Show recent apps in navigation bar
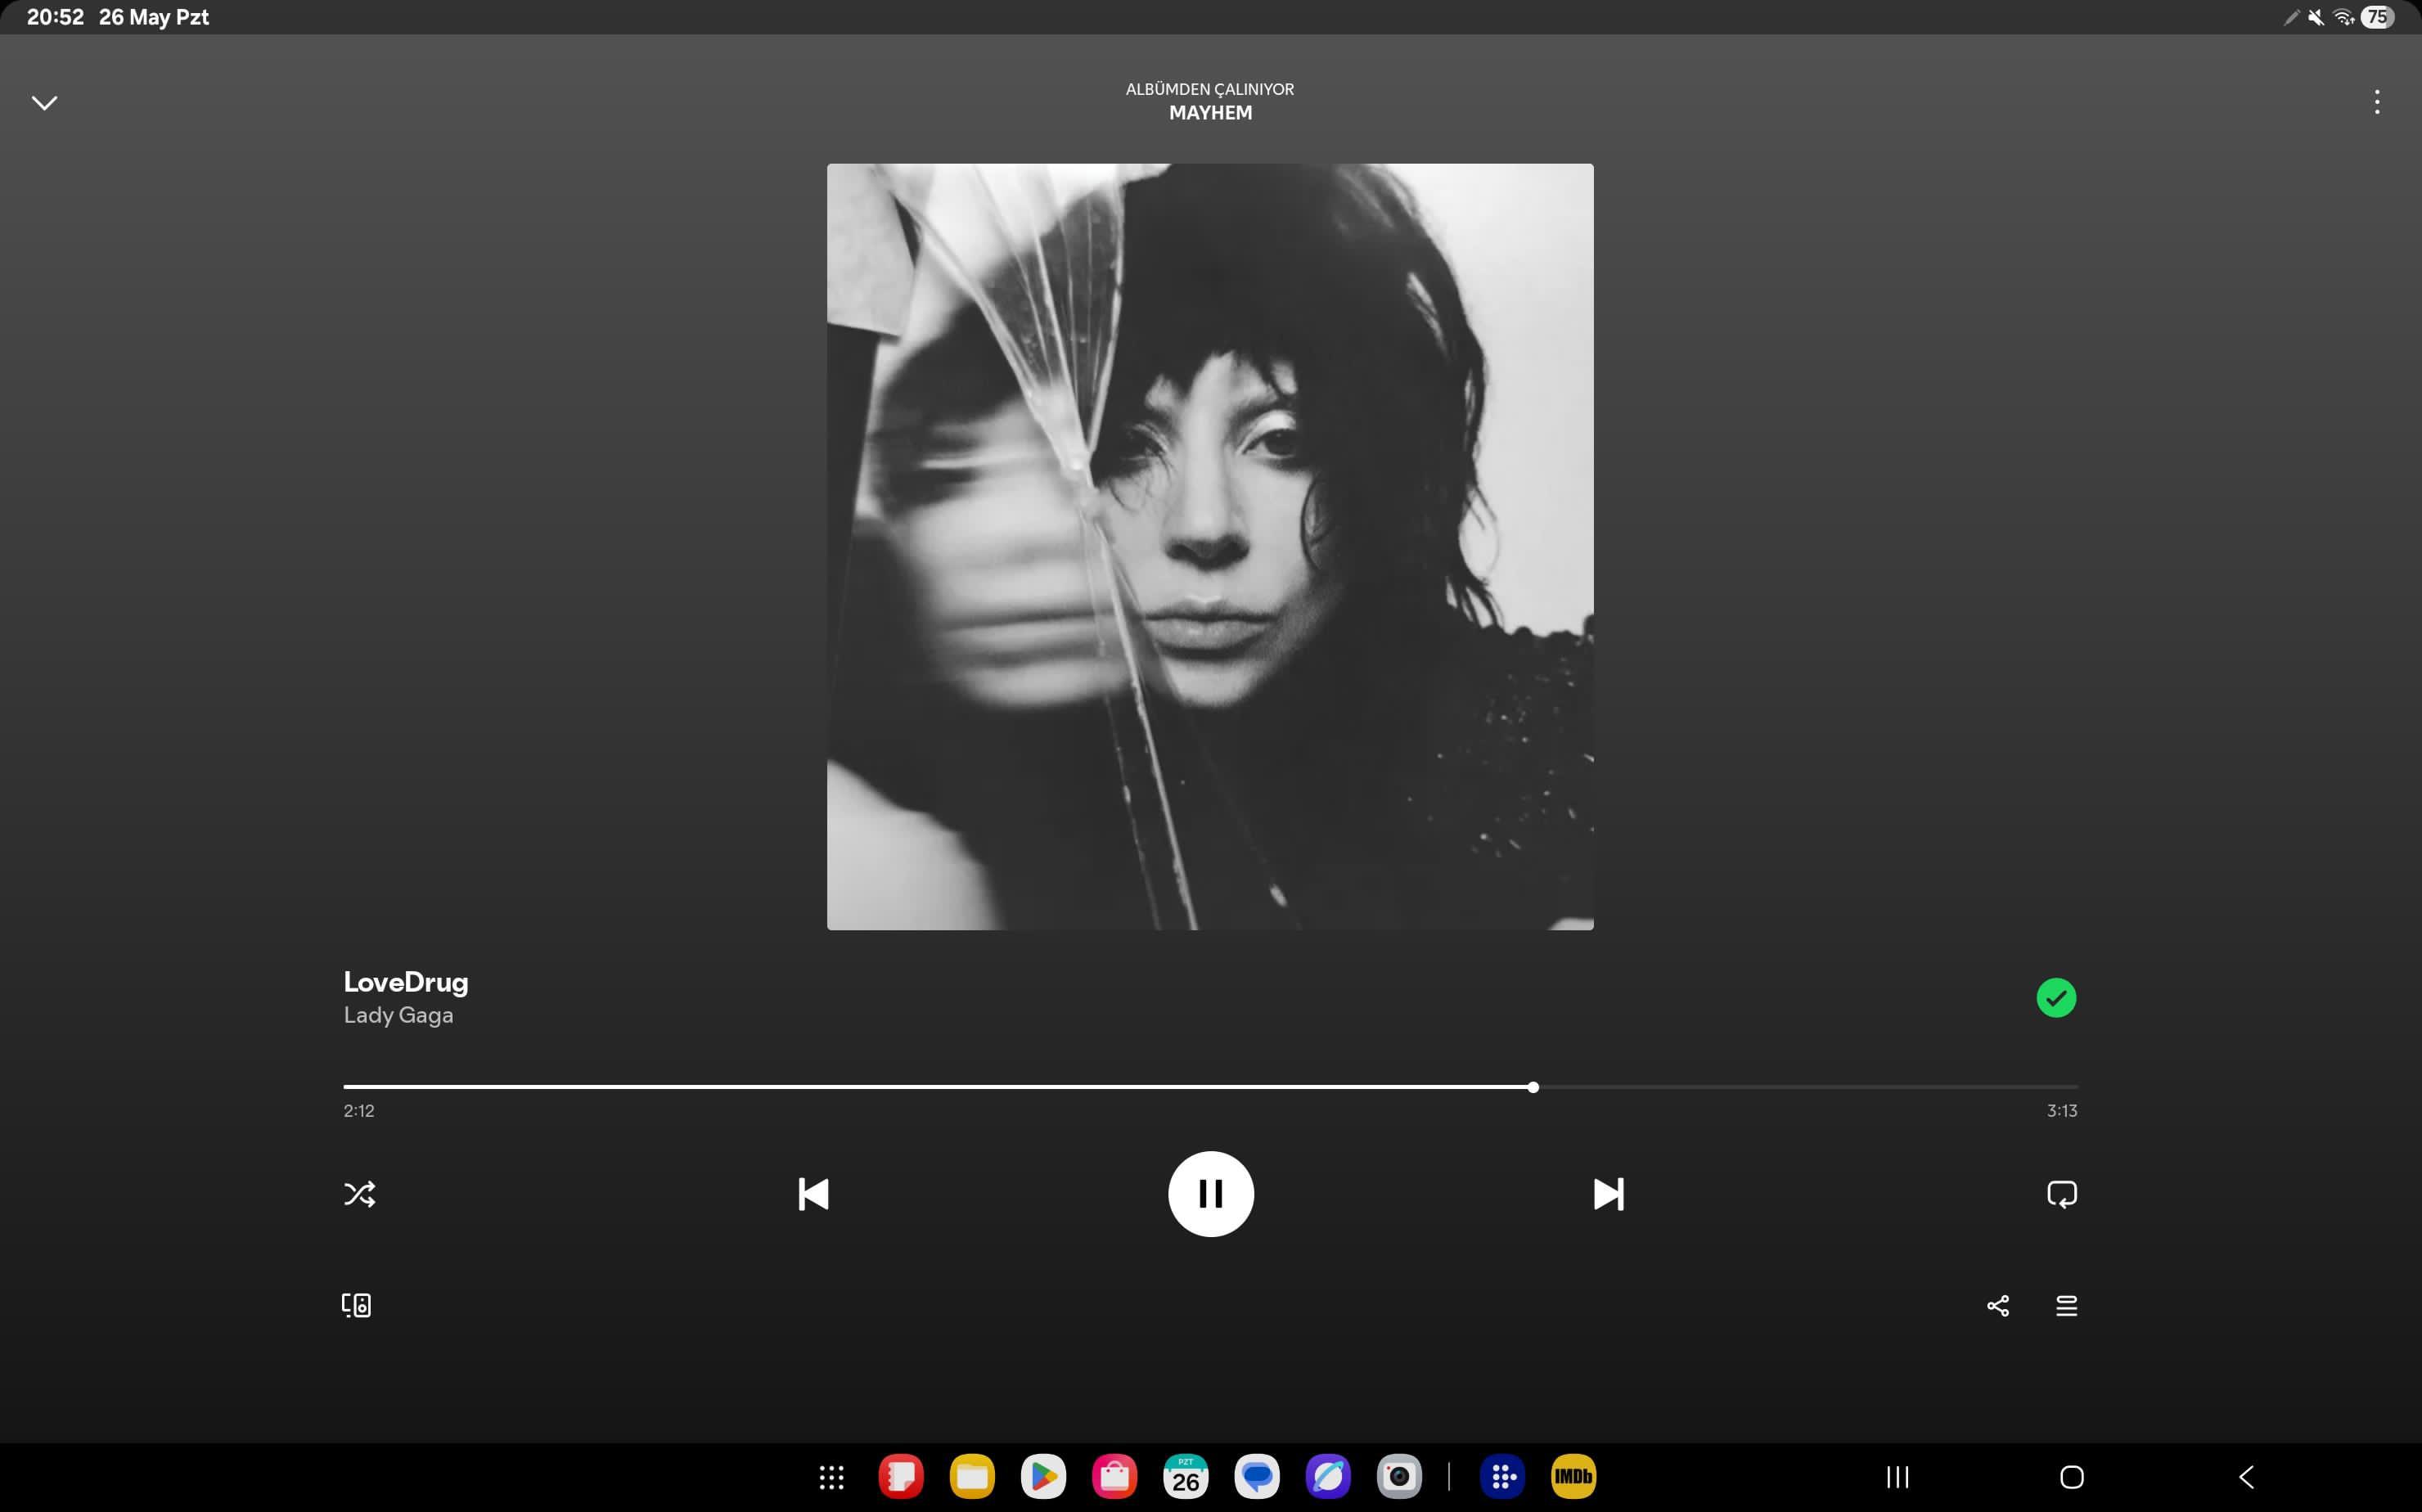 (x=1897, y=1477)
